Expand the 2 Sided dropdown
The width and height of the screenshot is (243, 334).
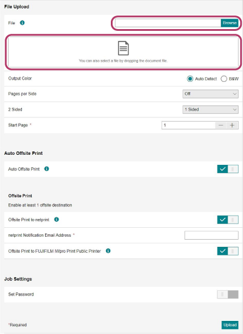210,110
